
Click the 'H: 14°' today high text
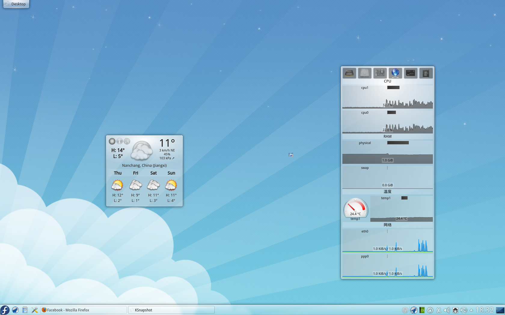pyautogui.click(x=118, y=150)
